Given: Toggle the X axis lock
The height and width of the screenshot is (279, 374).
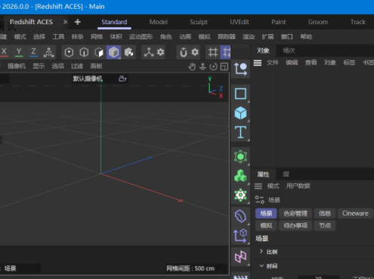Looking at the screenshot, I should 5,52.
